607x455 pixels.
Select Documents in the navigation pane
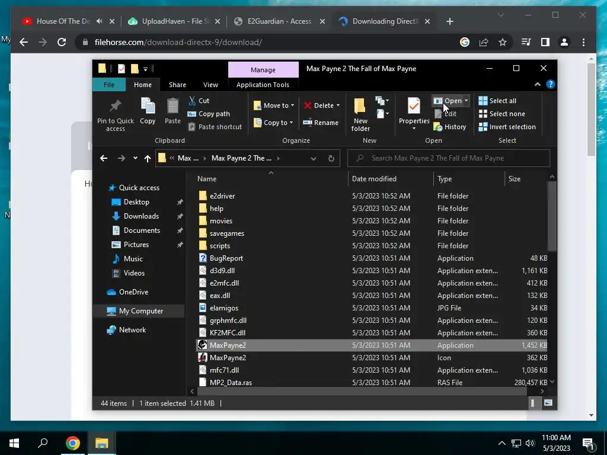point(142,230)
